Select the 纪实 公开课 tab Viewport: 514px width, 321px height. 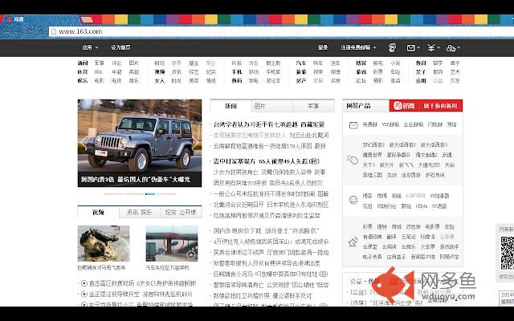(181, 212)
